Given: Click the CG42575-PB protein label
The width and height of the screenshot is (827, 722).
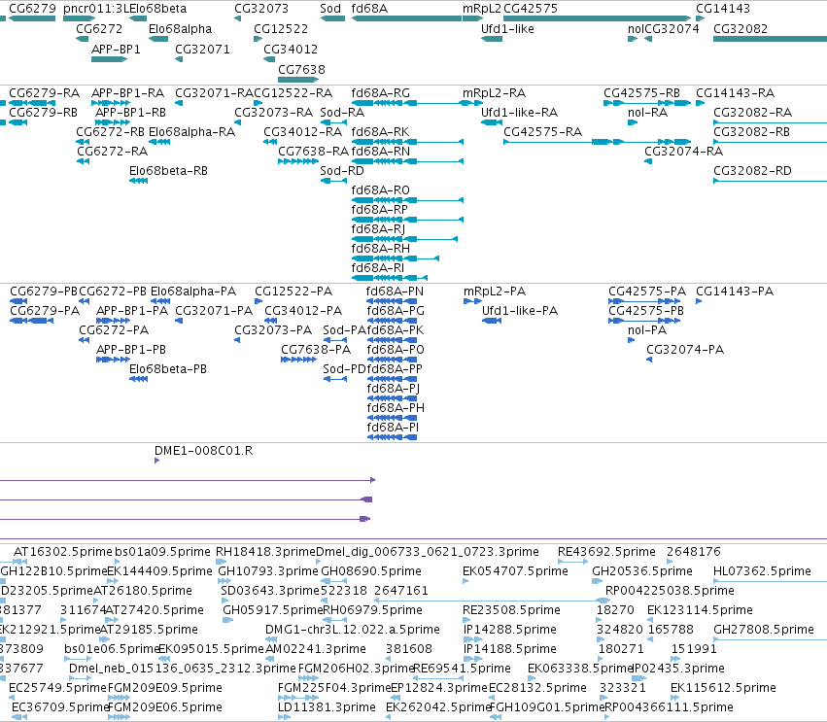Looking at the screenshot, I should (x=646, y=311).
